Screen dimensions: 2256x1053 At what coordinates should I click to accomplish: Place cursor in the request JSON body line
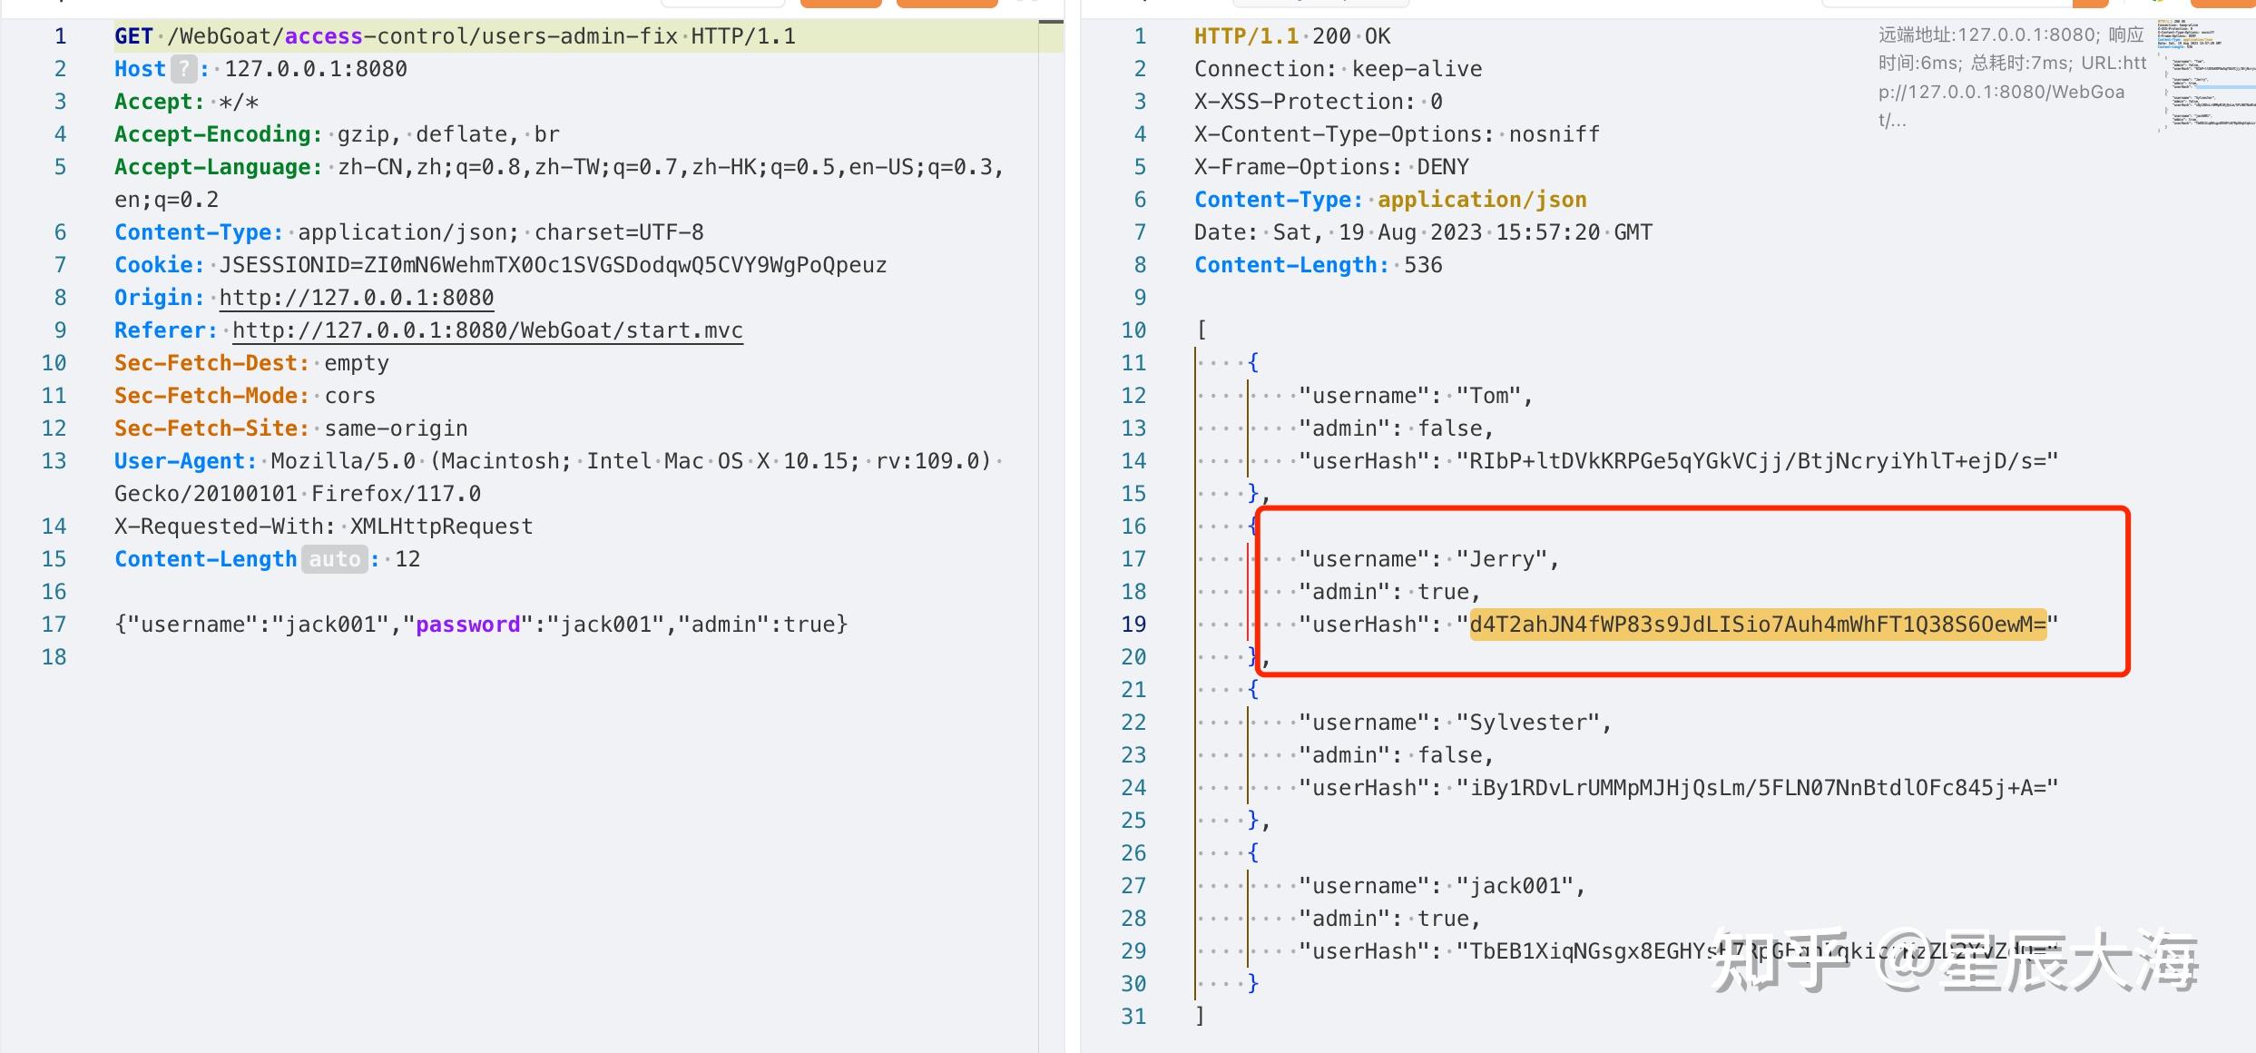481,625
